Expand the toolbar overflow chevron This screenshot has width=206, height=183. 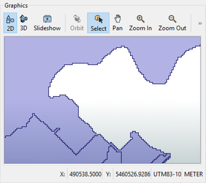click(200, 23)
